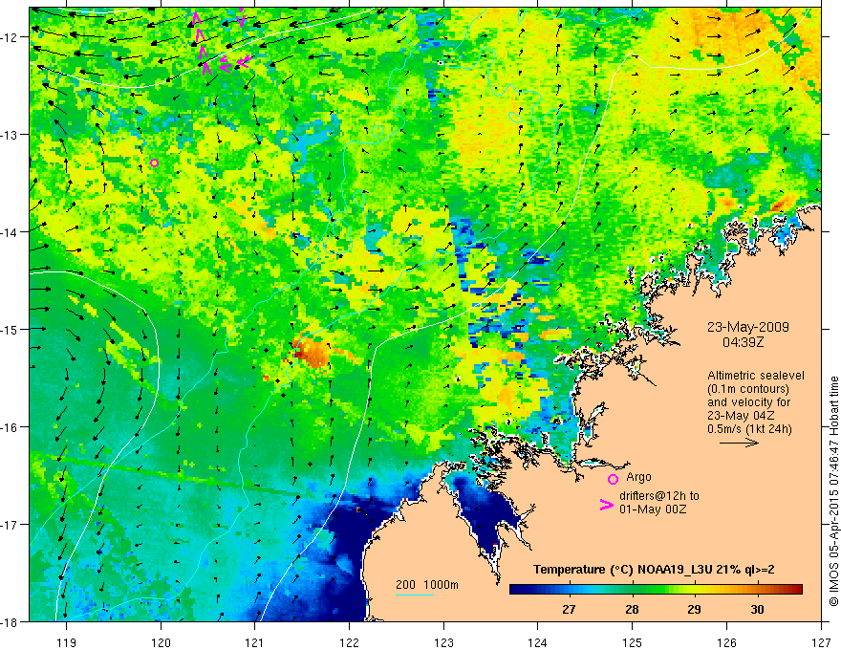The width and height of the screenshot is (841, 650).
Task: Click the 127 longitude axis label
Action: pos(821,642)
